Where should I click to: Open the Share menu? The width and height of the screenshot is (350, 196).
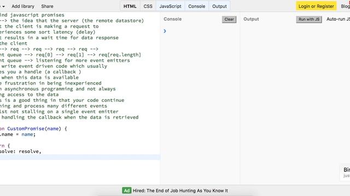[x=47, y=6]
